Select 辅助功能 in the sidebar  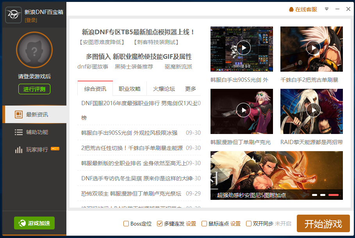34,132
